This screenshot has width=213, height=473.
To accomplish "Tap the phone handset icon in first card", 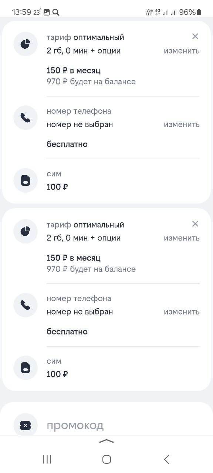I will 26,118.
